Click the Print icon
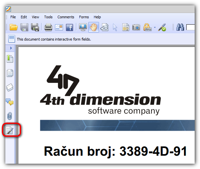The image size is (200, 169). [48, 27]
